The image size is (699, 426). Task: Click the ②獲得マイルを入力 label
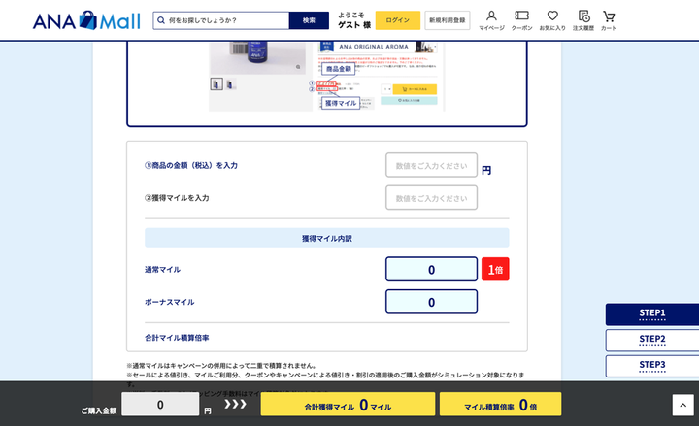point(177,198)
